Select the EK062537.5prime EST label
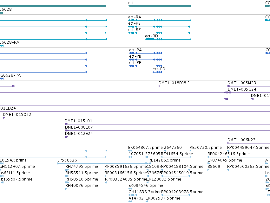This screenshot has width=270, height=203. point(163,199)
